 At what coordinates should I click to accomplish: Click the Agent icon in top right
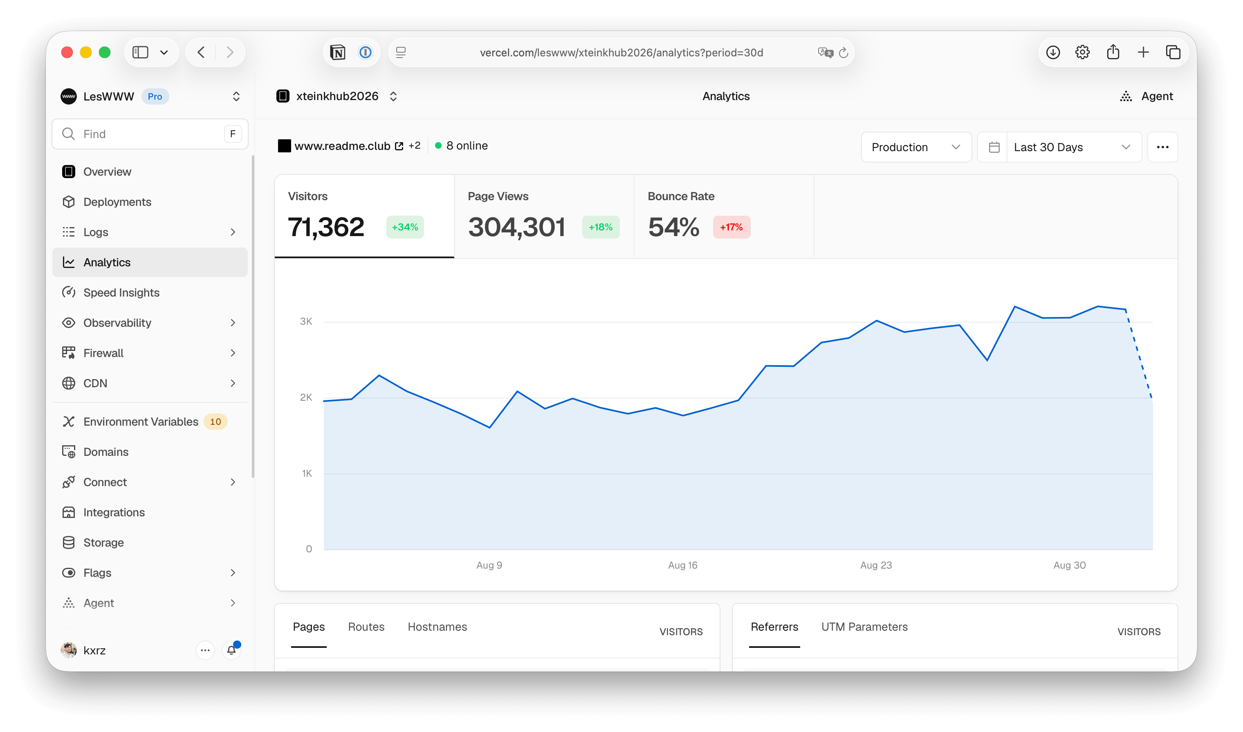click(x=1126, y=96)
